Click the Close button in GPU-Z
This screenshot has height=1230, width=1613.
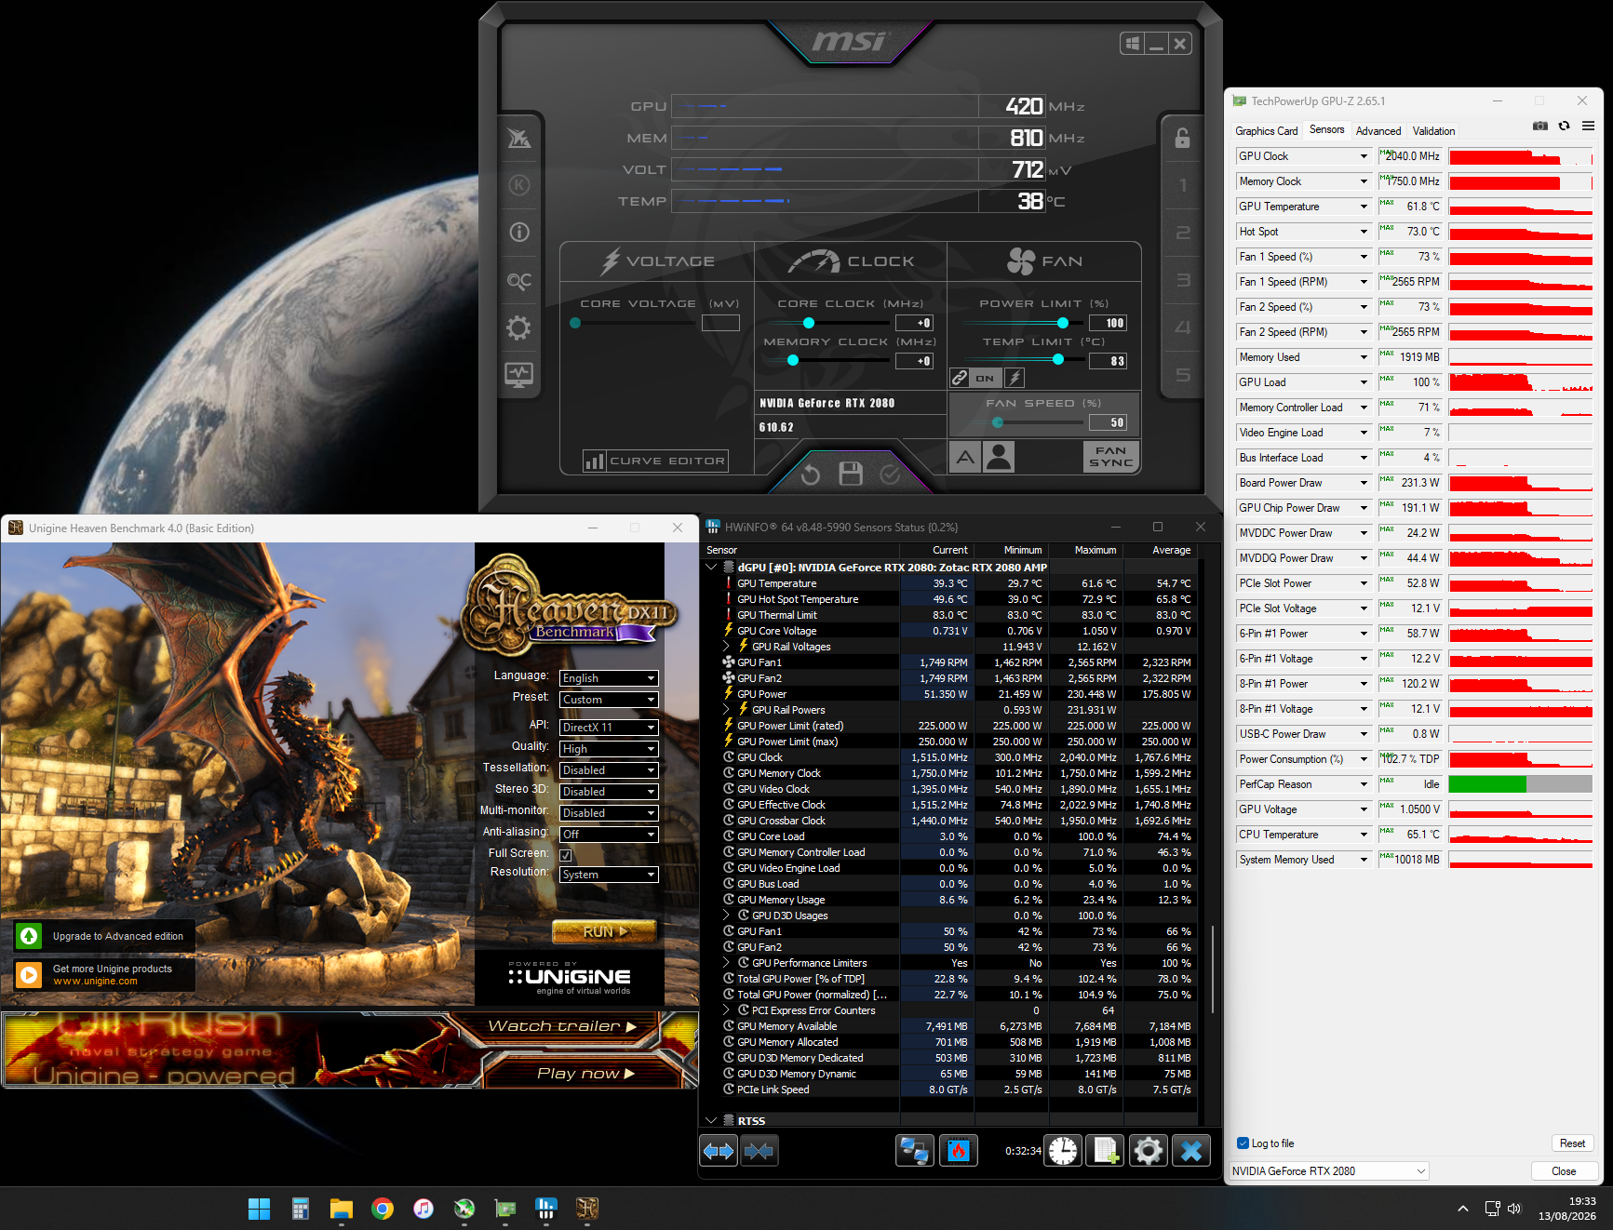tap(1564, 1171)
